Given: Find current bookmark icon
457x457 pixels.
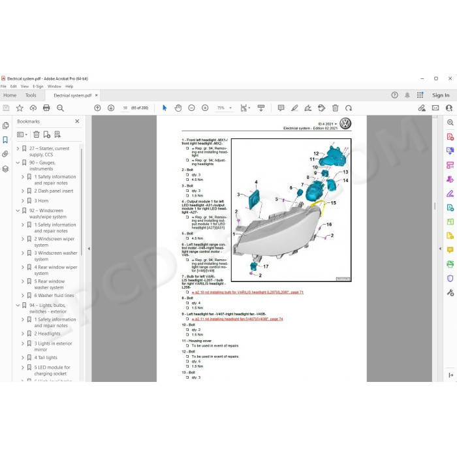Looking at the screenshot, I should (x=57, y=134).
